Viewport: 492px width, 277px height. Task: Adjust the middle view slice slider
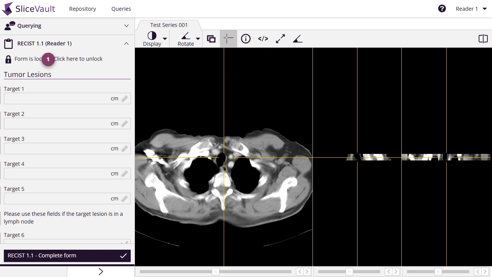tap(349, 272)
